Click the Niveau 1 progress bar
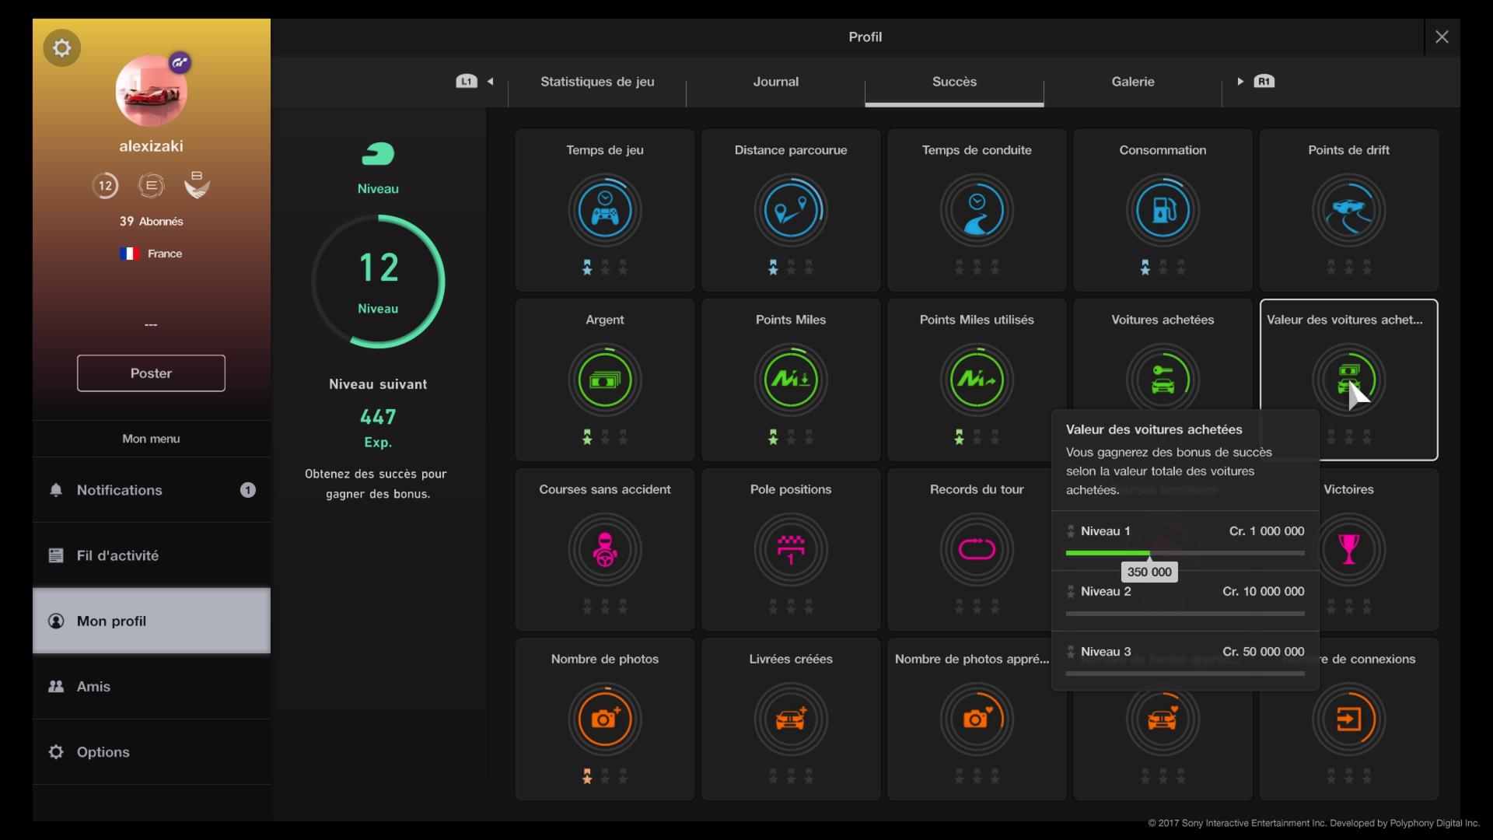This screenshot has width=1493, height=840. (x=1184, y=553)
